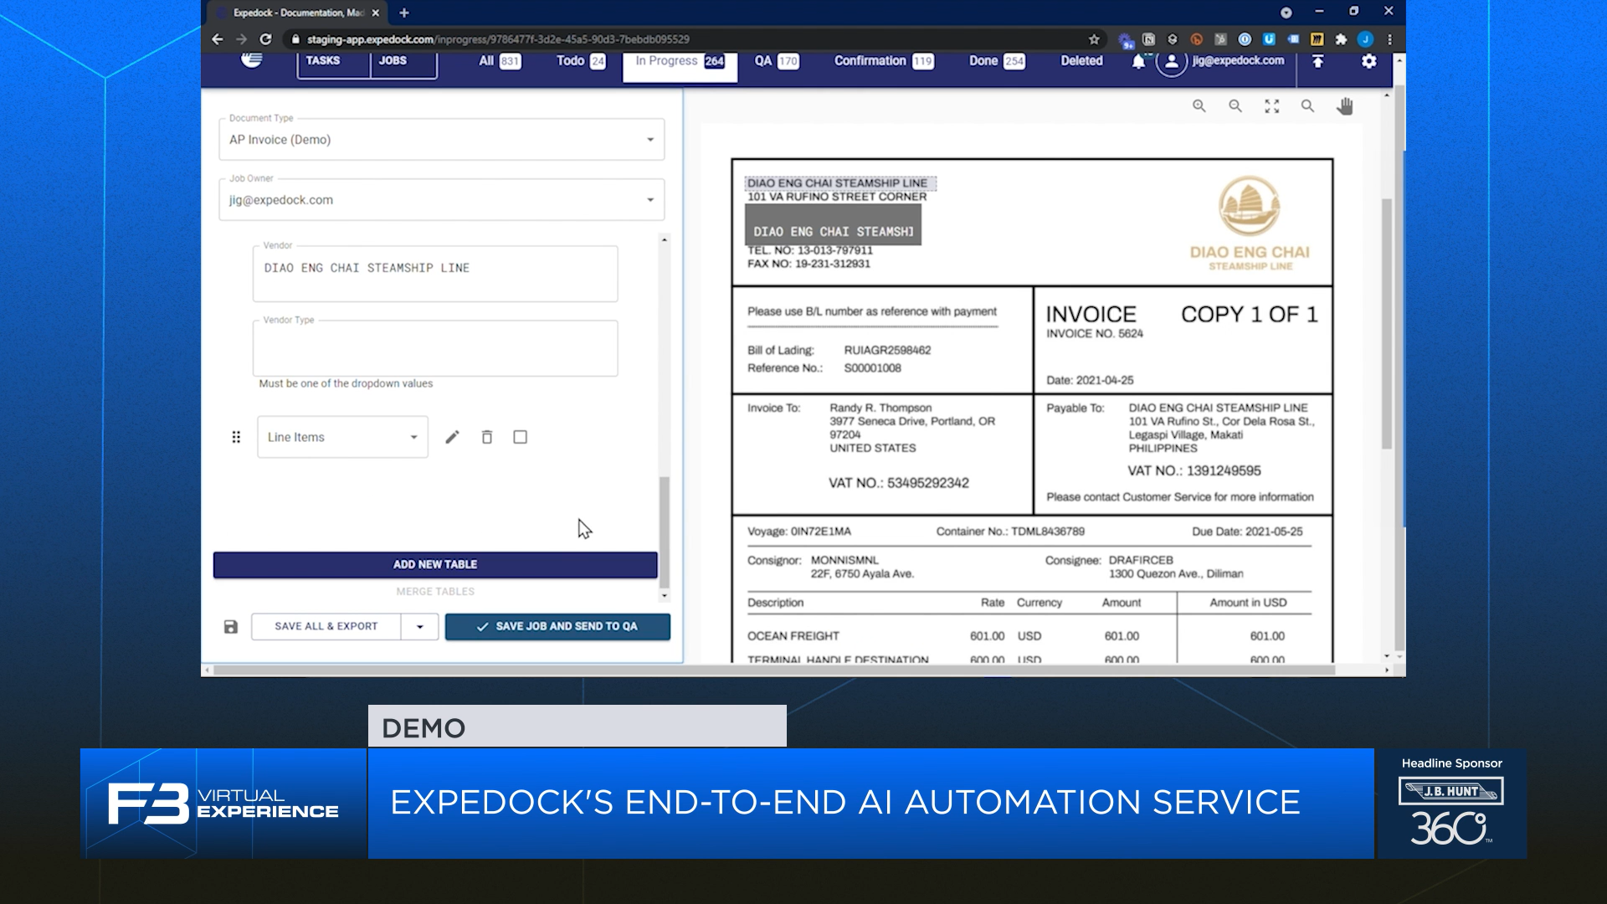The height and width of the screenshot is (904, 1607).
Task: Click the export options split arrow button
Action: click(x=418, y=626)
